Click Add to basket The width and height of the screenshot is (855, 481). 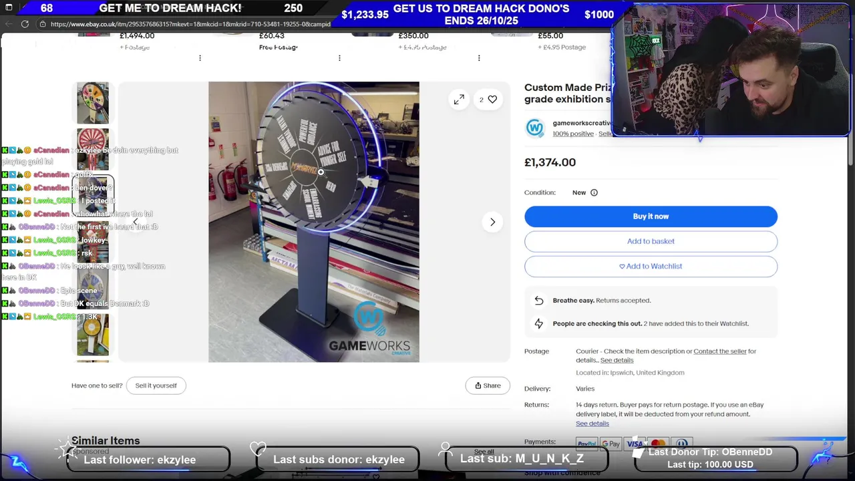pos(651,241)
